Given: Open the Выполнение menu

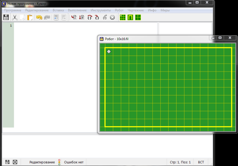Looking at the screenshot, I should [x=77, y=10].
